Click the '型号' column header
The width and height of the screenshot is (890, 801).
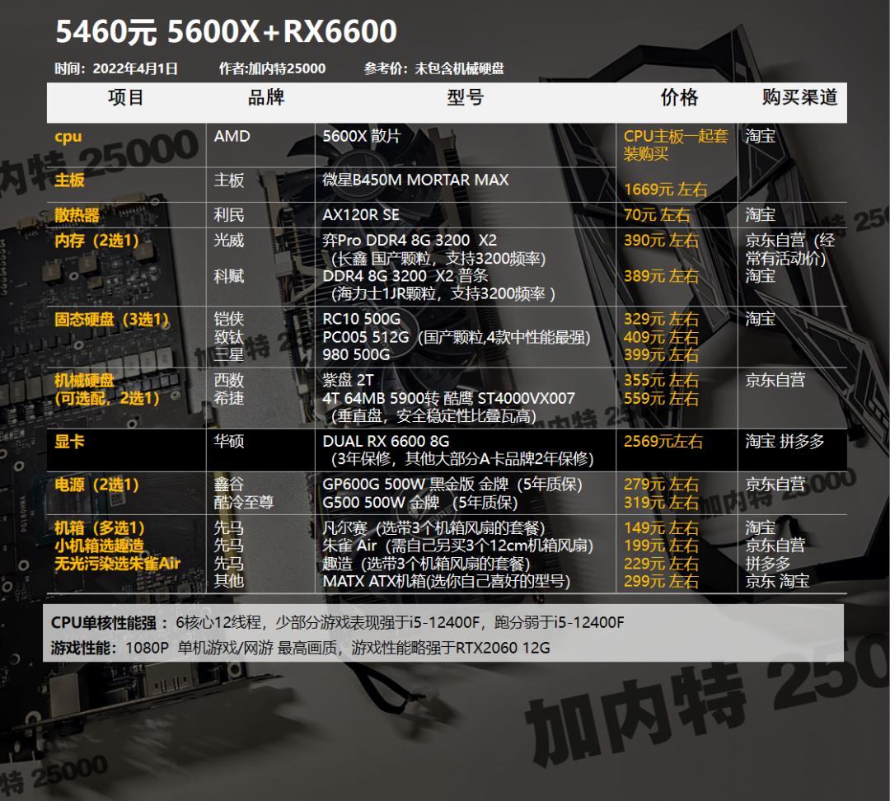pos(466,97)
